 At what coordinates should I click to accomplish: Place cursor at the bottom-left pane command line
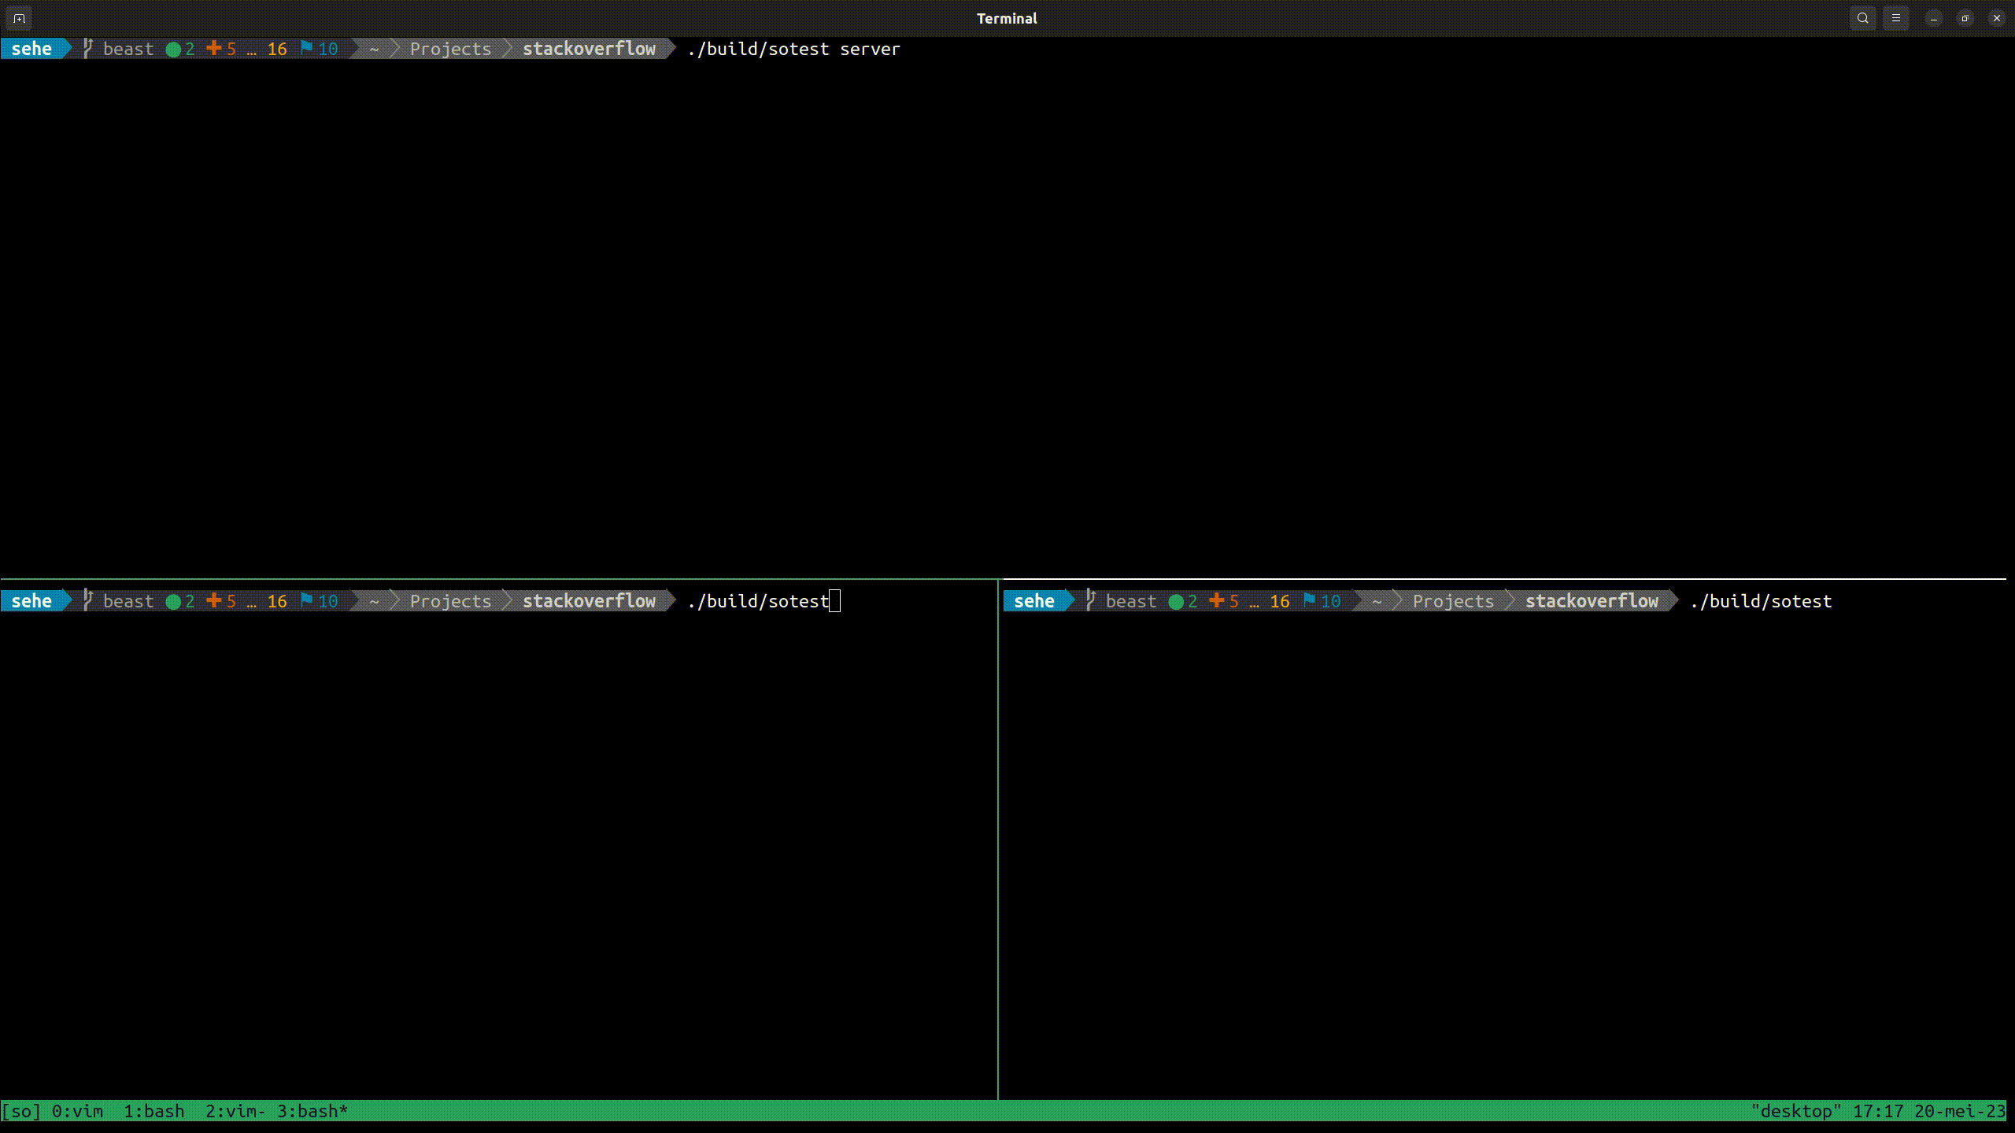point(835,600)
